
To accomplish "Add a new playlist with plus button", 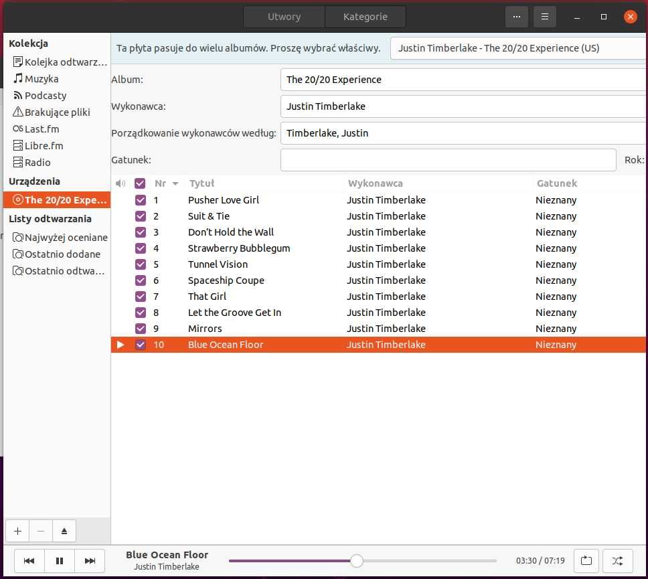I will click(18, 531).
